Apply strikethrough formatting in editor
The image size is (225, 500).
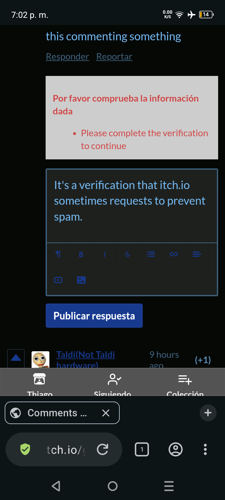click(x=127, y=254)
